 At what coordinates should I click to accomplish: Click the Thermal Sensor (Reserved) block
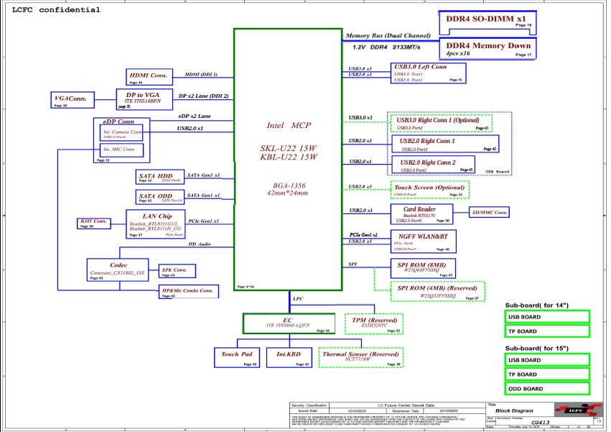[x=360, y=357]
